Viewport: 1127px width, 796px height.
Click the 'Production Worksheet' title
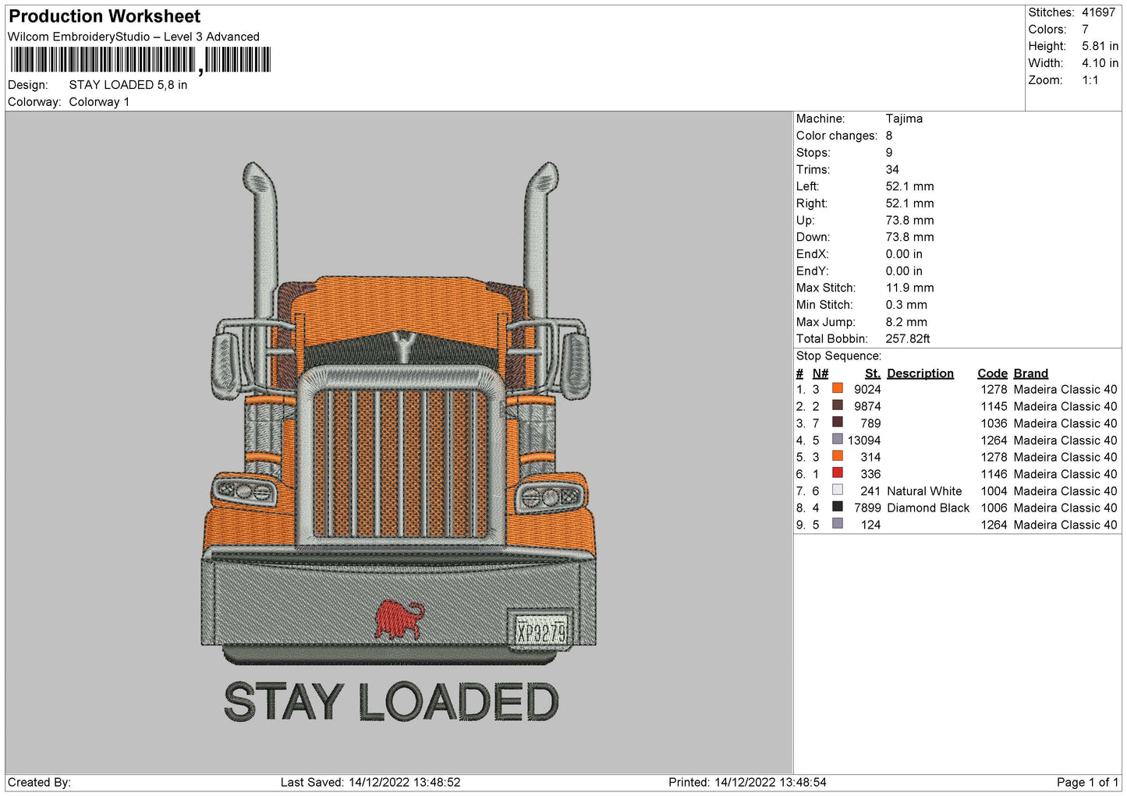tap(105, 16)
